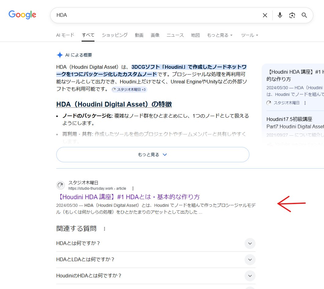The width and height of the screenshot is (324, 289).
Task: Click result snippet date 2024/05/30
Action: coord(67,205)
